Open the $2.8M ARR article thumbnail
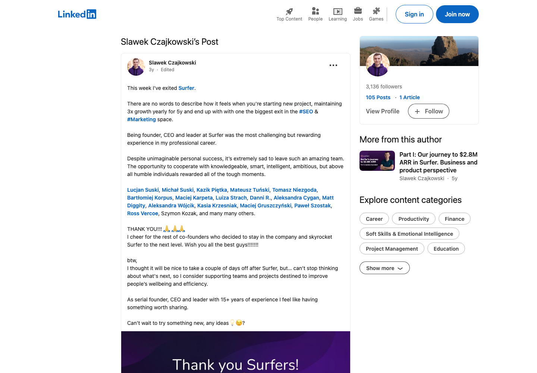537x373 pixels. pos(377,161)
